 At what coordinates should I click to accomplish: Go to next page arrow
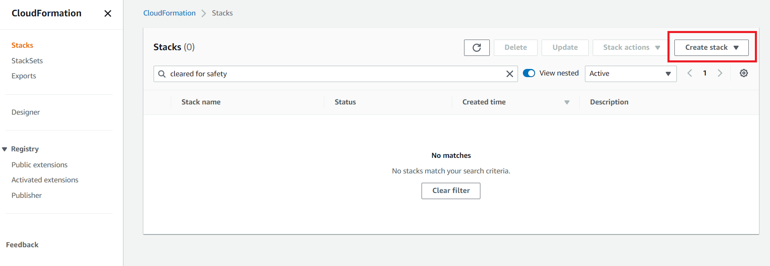[720, 73]
